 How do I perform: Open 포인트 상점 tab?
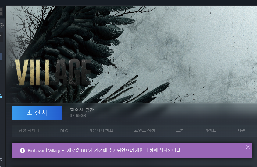pyautogui.click(x=145, y=131)
